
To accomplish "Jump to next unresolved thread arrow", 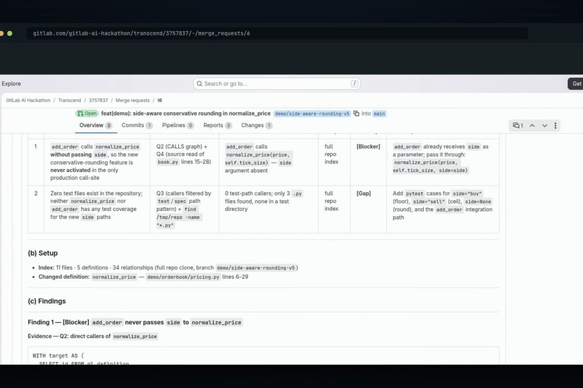I will coord(545,126).
